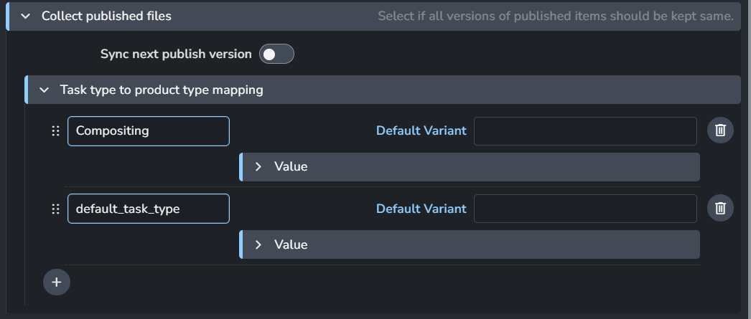Click the plus button to add mapping

pyautogui.click(x=57, y=282)
